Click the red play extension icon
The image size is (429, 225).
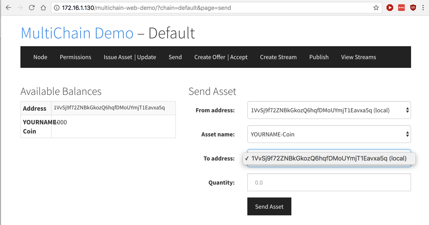(390, 7)
